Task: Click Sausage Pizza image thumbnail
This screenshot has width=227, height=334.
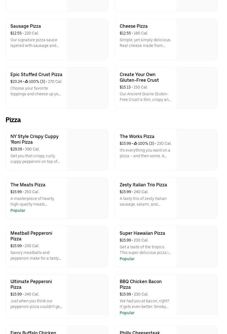Action: coord(88,40)
